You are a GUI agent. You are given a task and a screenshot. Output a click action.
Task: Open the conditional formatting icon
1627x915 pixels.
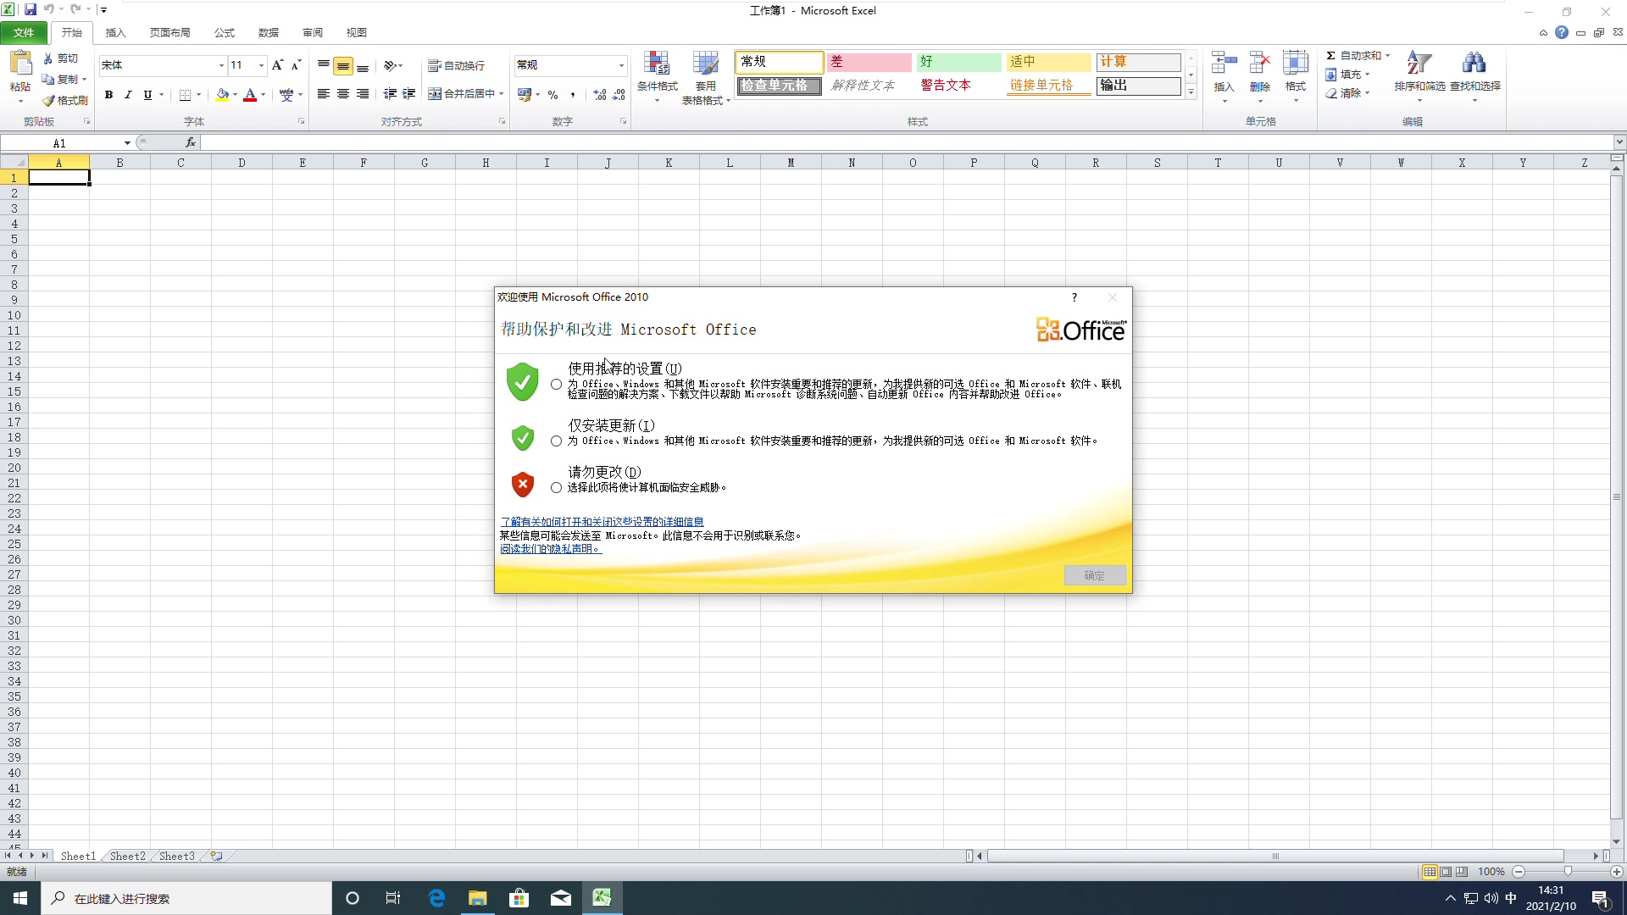click(x=658, y=75)
